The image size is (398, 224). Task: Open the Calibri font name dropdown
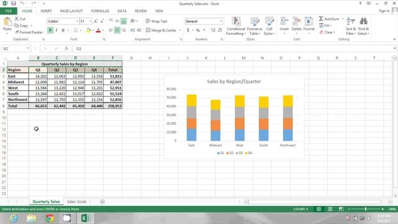click(x=77, y=21)
